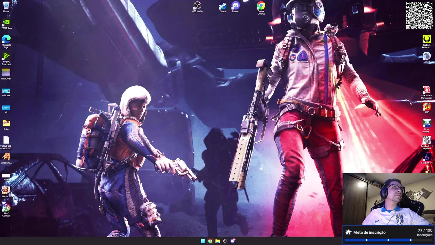Open Discord from the taskbar
The image size is (435, 245).
233,241
